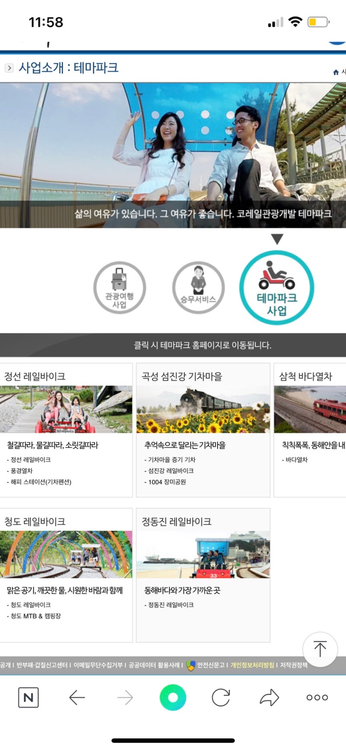The image size is (346, 750).
Task: Open the 삼척 바다열차 card
Action: (310, 409)
